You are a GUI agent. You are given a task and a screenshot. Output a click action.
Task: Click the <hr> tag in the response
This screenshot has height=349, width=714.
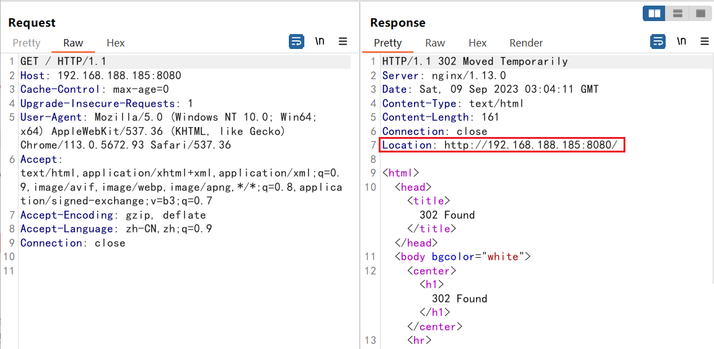pyautogui.click(x=419, y=340)
